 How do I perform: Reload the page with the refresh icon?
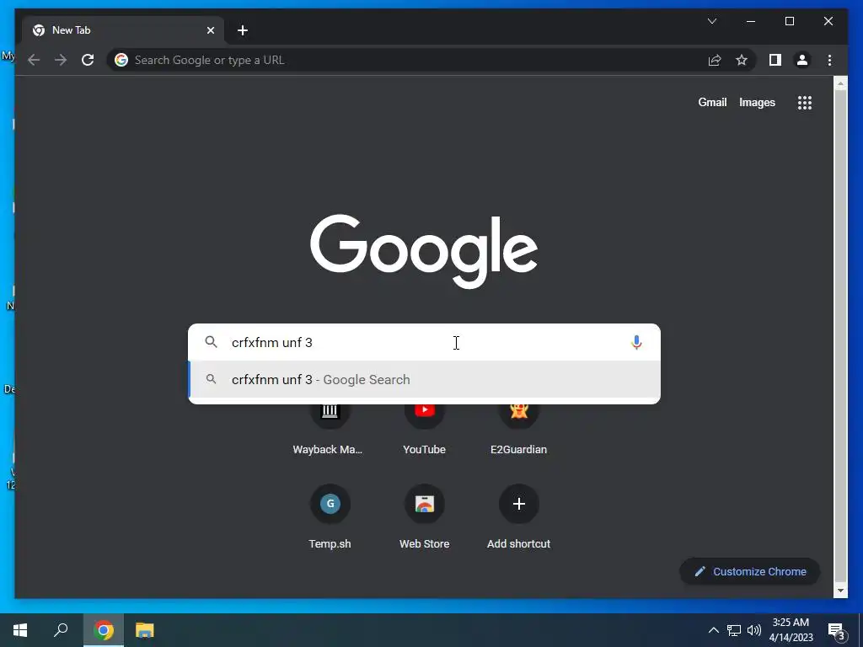click(x=88, y=60)
